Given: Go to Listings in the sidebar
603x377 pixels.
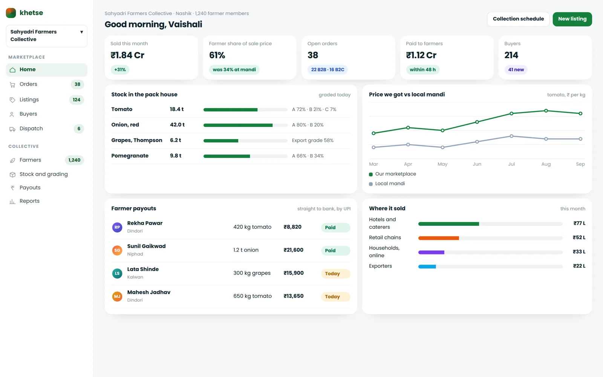Looking at the screenshot, I should 47,100.
